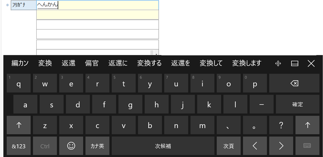323x157 pixels.
Task: Tap the p key
Action: pos(255,83)
